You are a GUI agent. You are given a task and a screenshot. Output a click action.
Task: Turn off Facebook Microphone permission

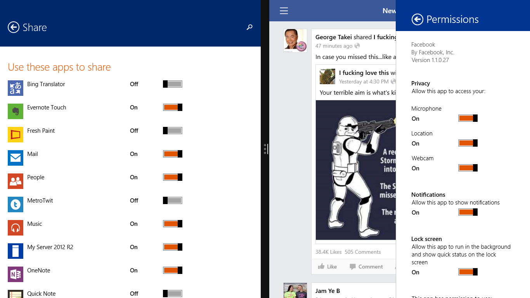pyautogui.click(x=468, y=118)
